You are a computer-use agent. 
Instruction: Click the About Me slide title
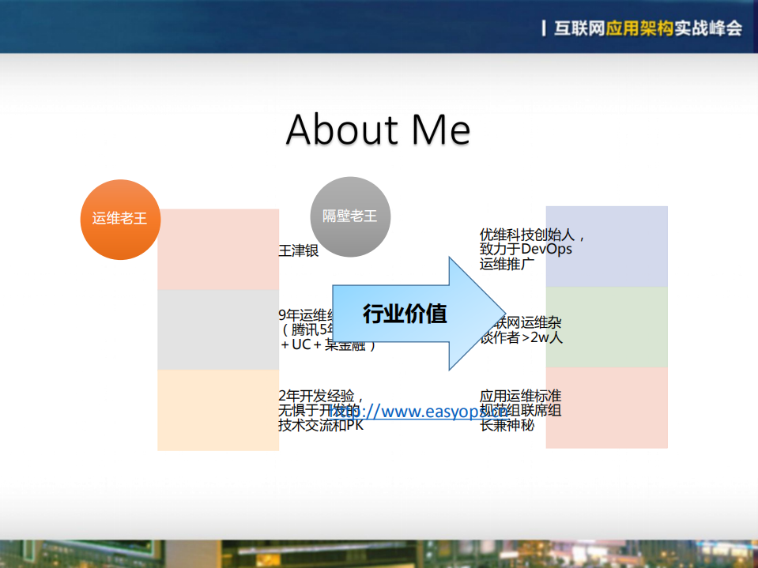(x=379, y=130)
